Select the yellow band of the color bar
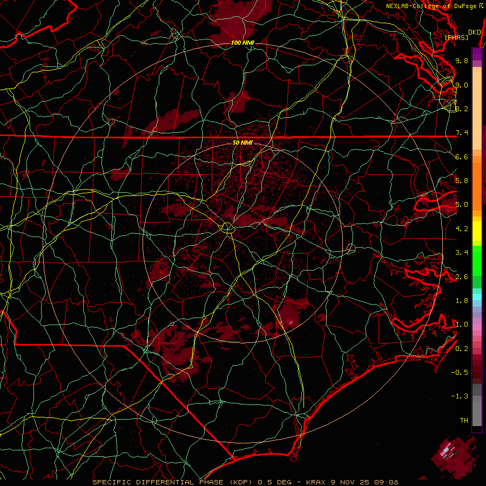This screenshot has height=486, width=486. point(477,231)
